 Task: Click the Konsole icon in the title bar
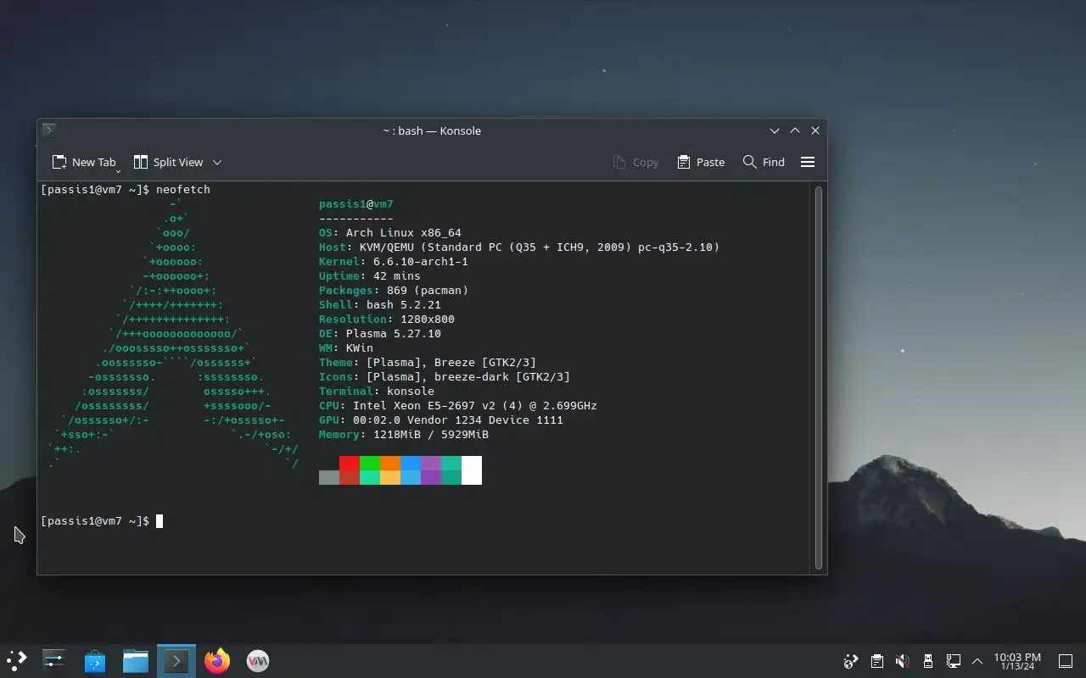[x=49, y=130]
